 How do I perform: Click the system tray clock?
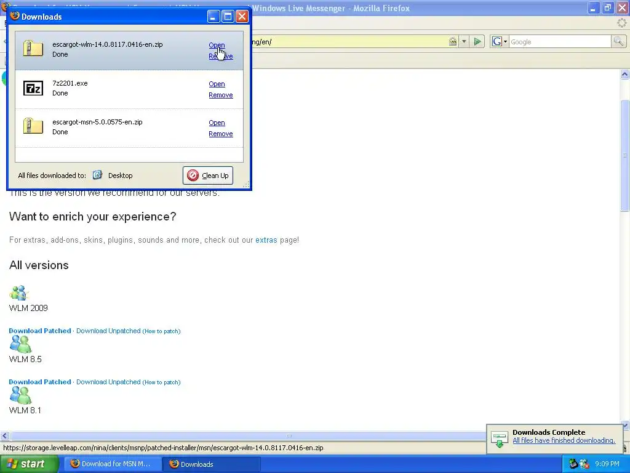[607, 464]
